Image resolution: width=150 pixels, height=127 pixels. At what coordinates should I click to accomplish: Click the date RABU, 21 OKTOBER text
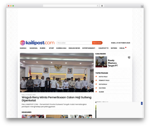click(x=121, y=43)
